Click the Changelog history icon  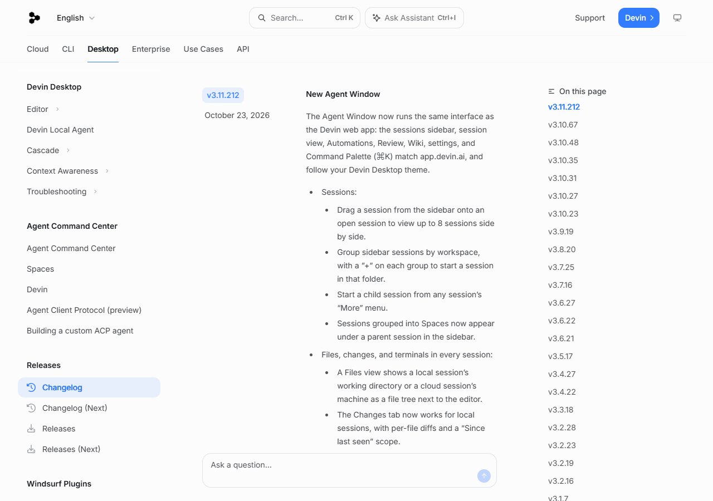click(31, 387)
